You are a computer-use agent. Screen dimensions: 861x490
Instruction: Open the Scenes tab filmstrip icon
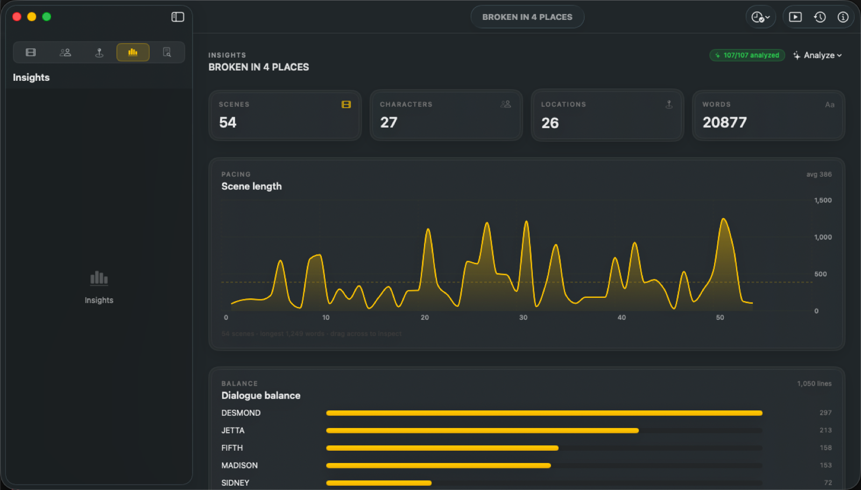pyautogui.click(x=31, y=52)
